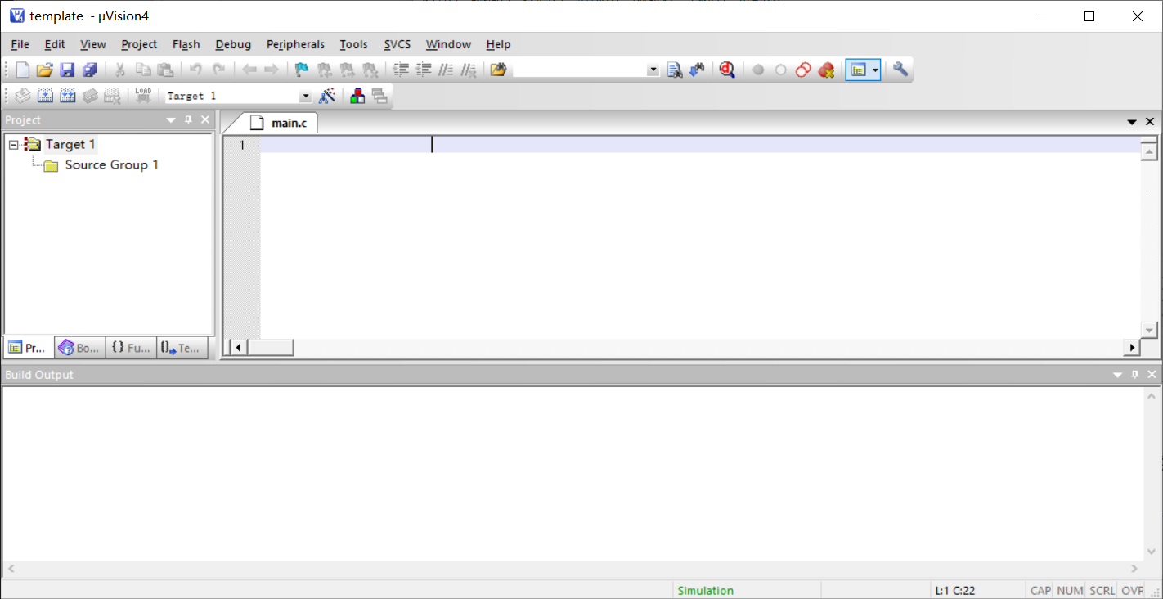
Task: Kill all breakpoints with red X icon
Action: pyautogui.click(x=826, y=70)
